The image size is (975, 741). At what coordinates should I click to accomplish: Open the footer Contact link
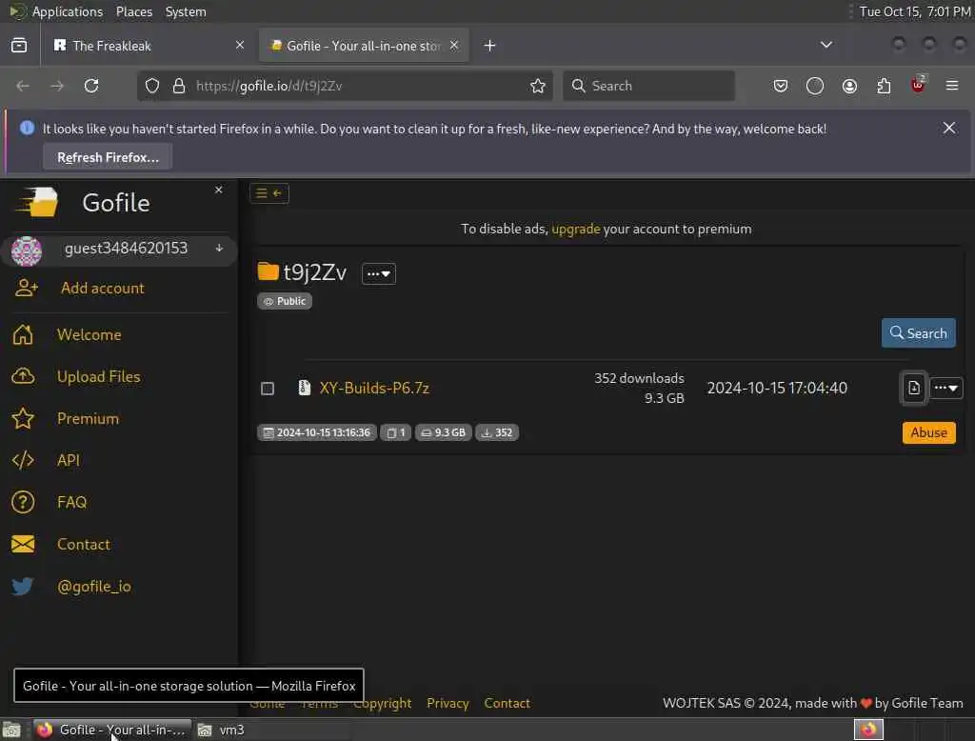(507, 703)
